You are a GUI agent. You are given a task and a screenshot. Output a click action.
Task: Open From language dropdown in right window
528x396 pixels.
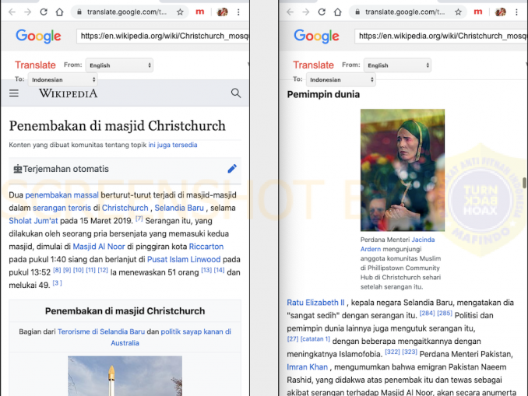tap(398, 65)
